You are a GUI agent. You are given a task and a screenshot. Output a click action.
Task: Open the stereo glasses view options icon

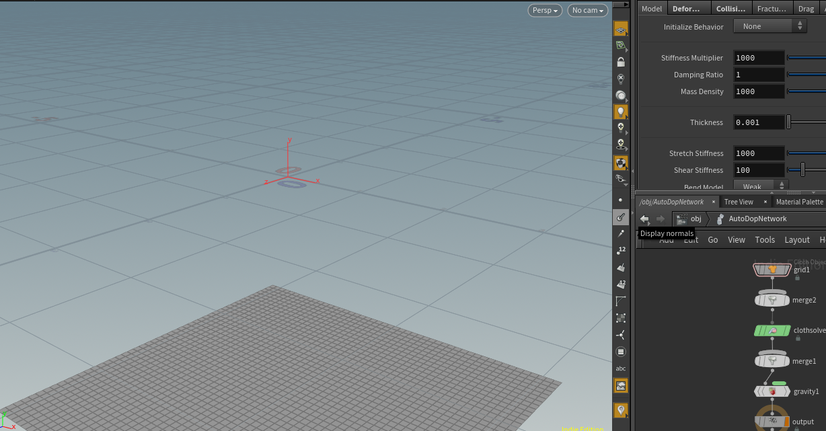coord(621,179)
